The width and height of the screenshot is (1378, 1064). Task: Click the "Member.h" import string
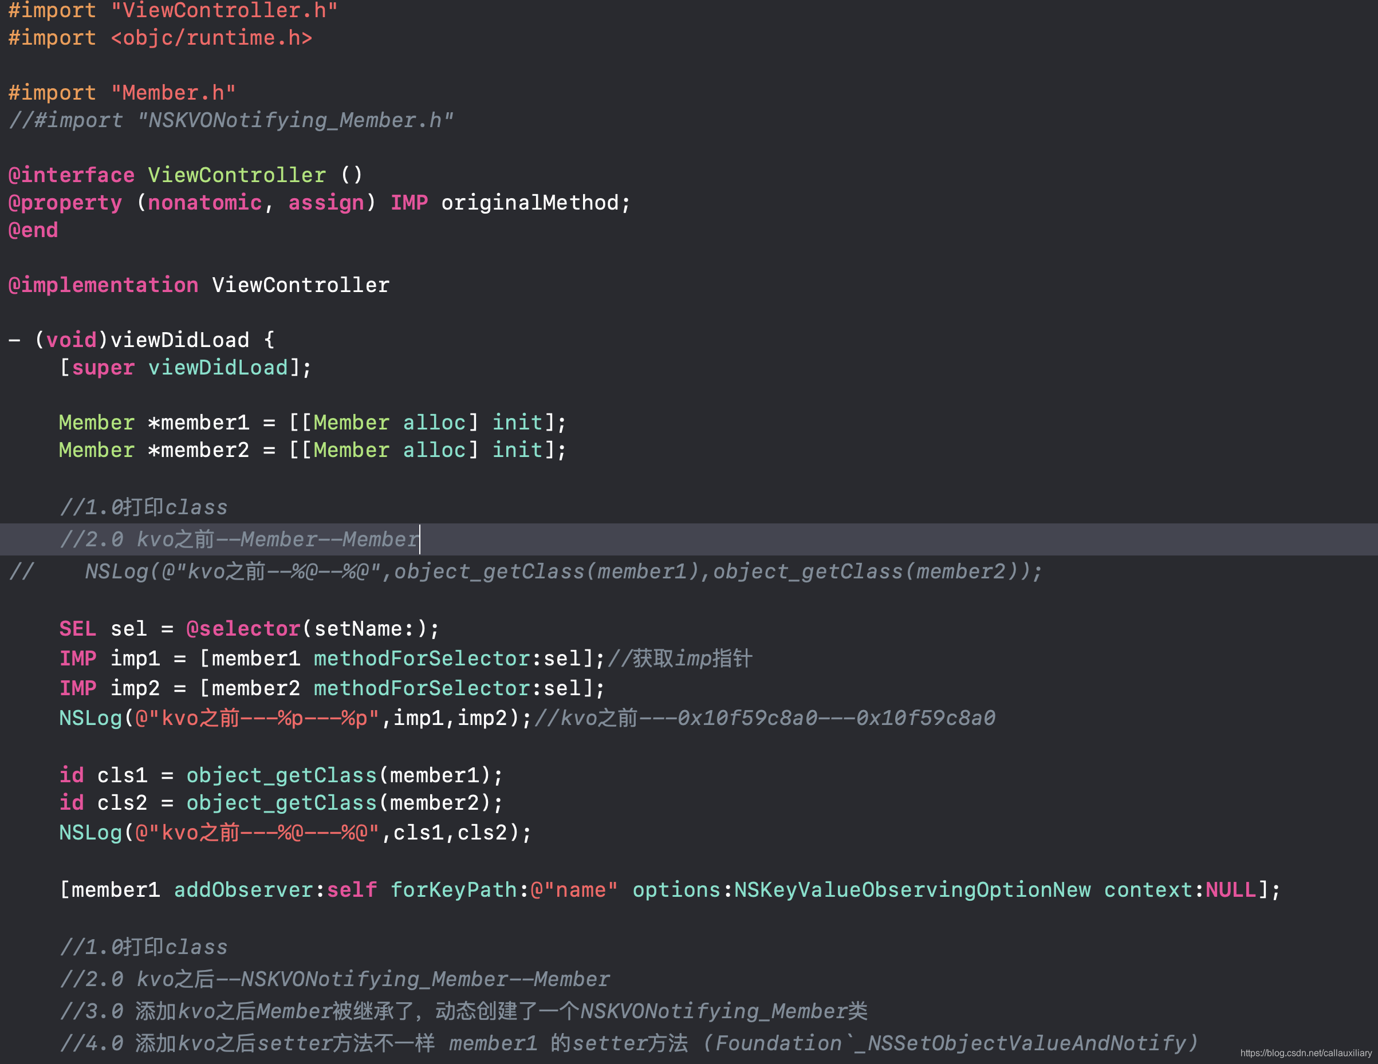point(173,93)
